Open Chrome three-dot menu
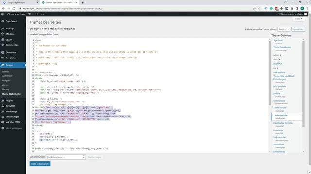 pos(308,9)
